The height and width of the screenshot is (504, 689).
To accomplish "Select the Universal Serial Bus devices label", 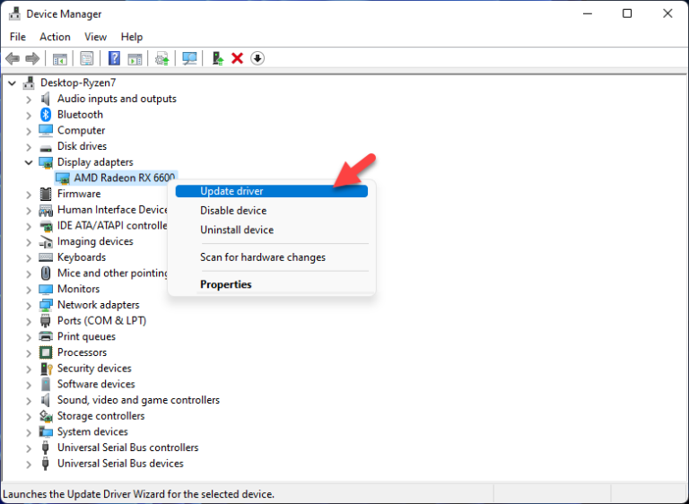I will tap(120, 464).
